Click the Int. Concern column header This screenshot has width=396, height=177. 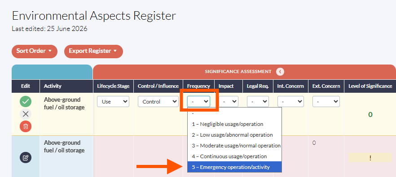pyautogui.click(x=290, y=86)
